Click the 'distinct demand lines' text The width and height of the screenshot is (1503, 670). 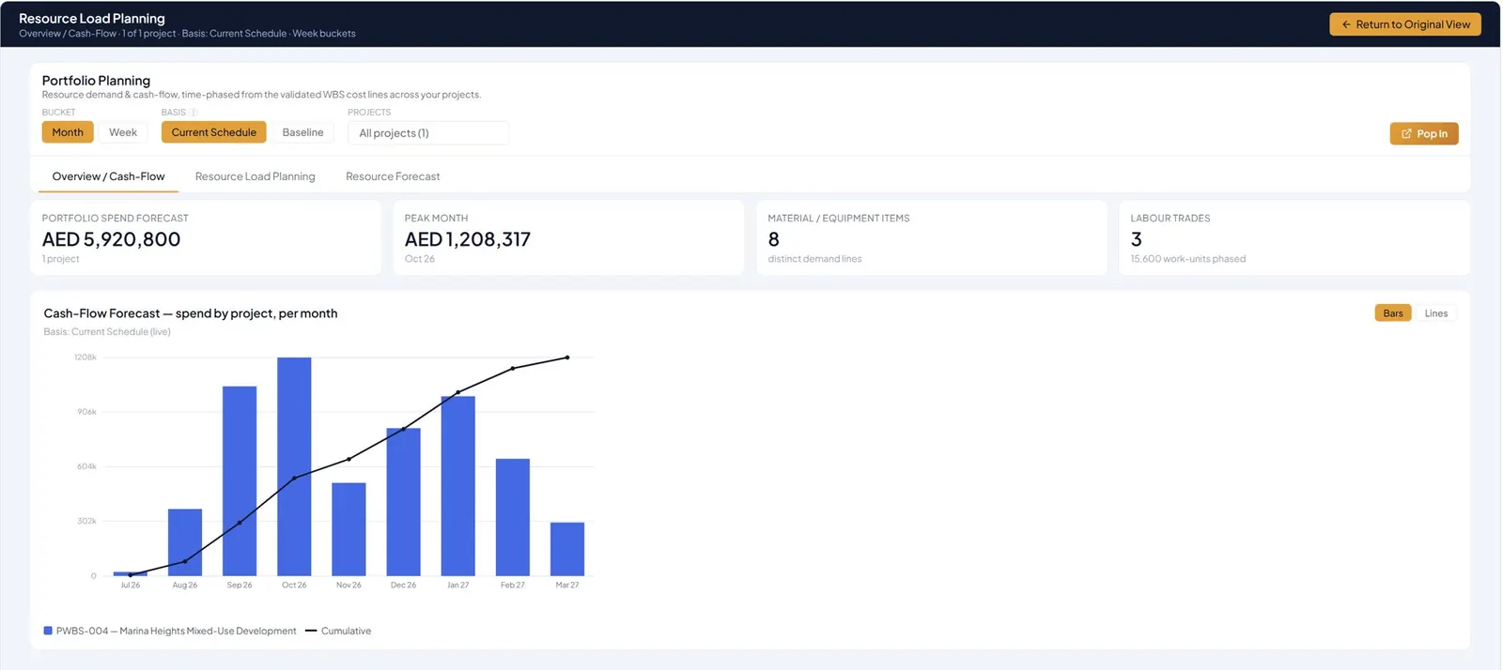pos(814,259)
